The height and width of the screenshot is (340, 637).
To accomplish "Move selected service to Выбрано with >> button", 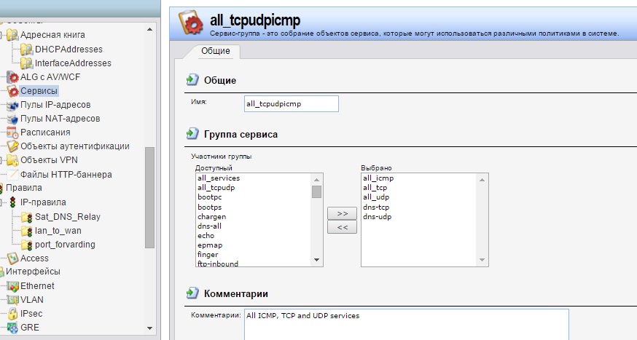I will (342, 213).
